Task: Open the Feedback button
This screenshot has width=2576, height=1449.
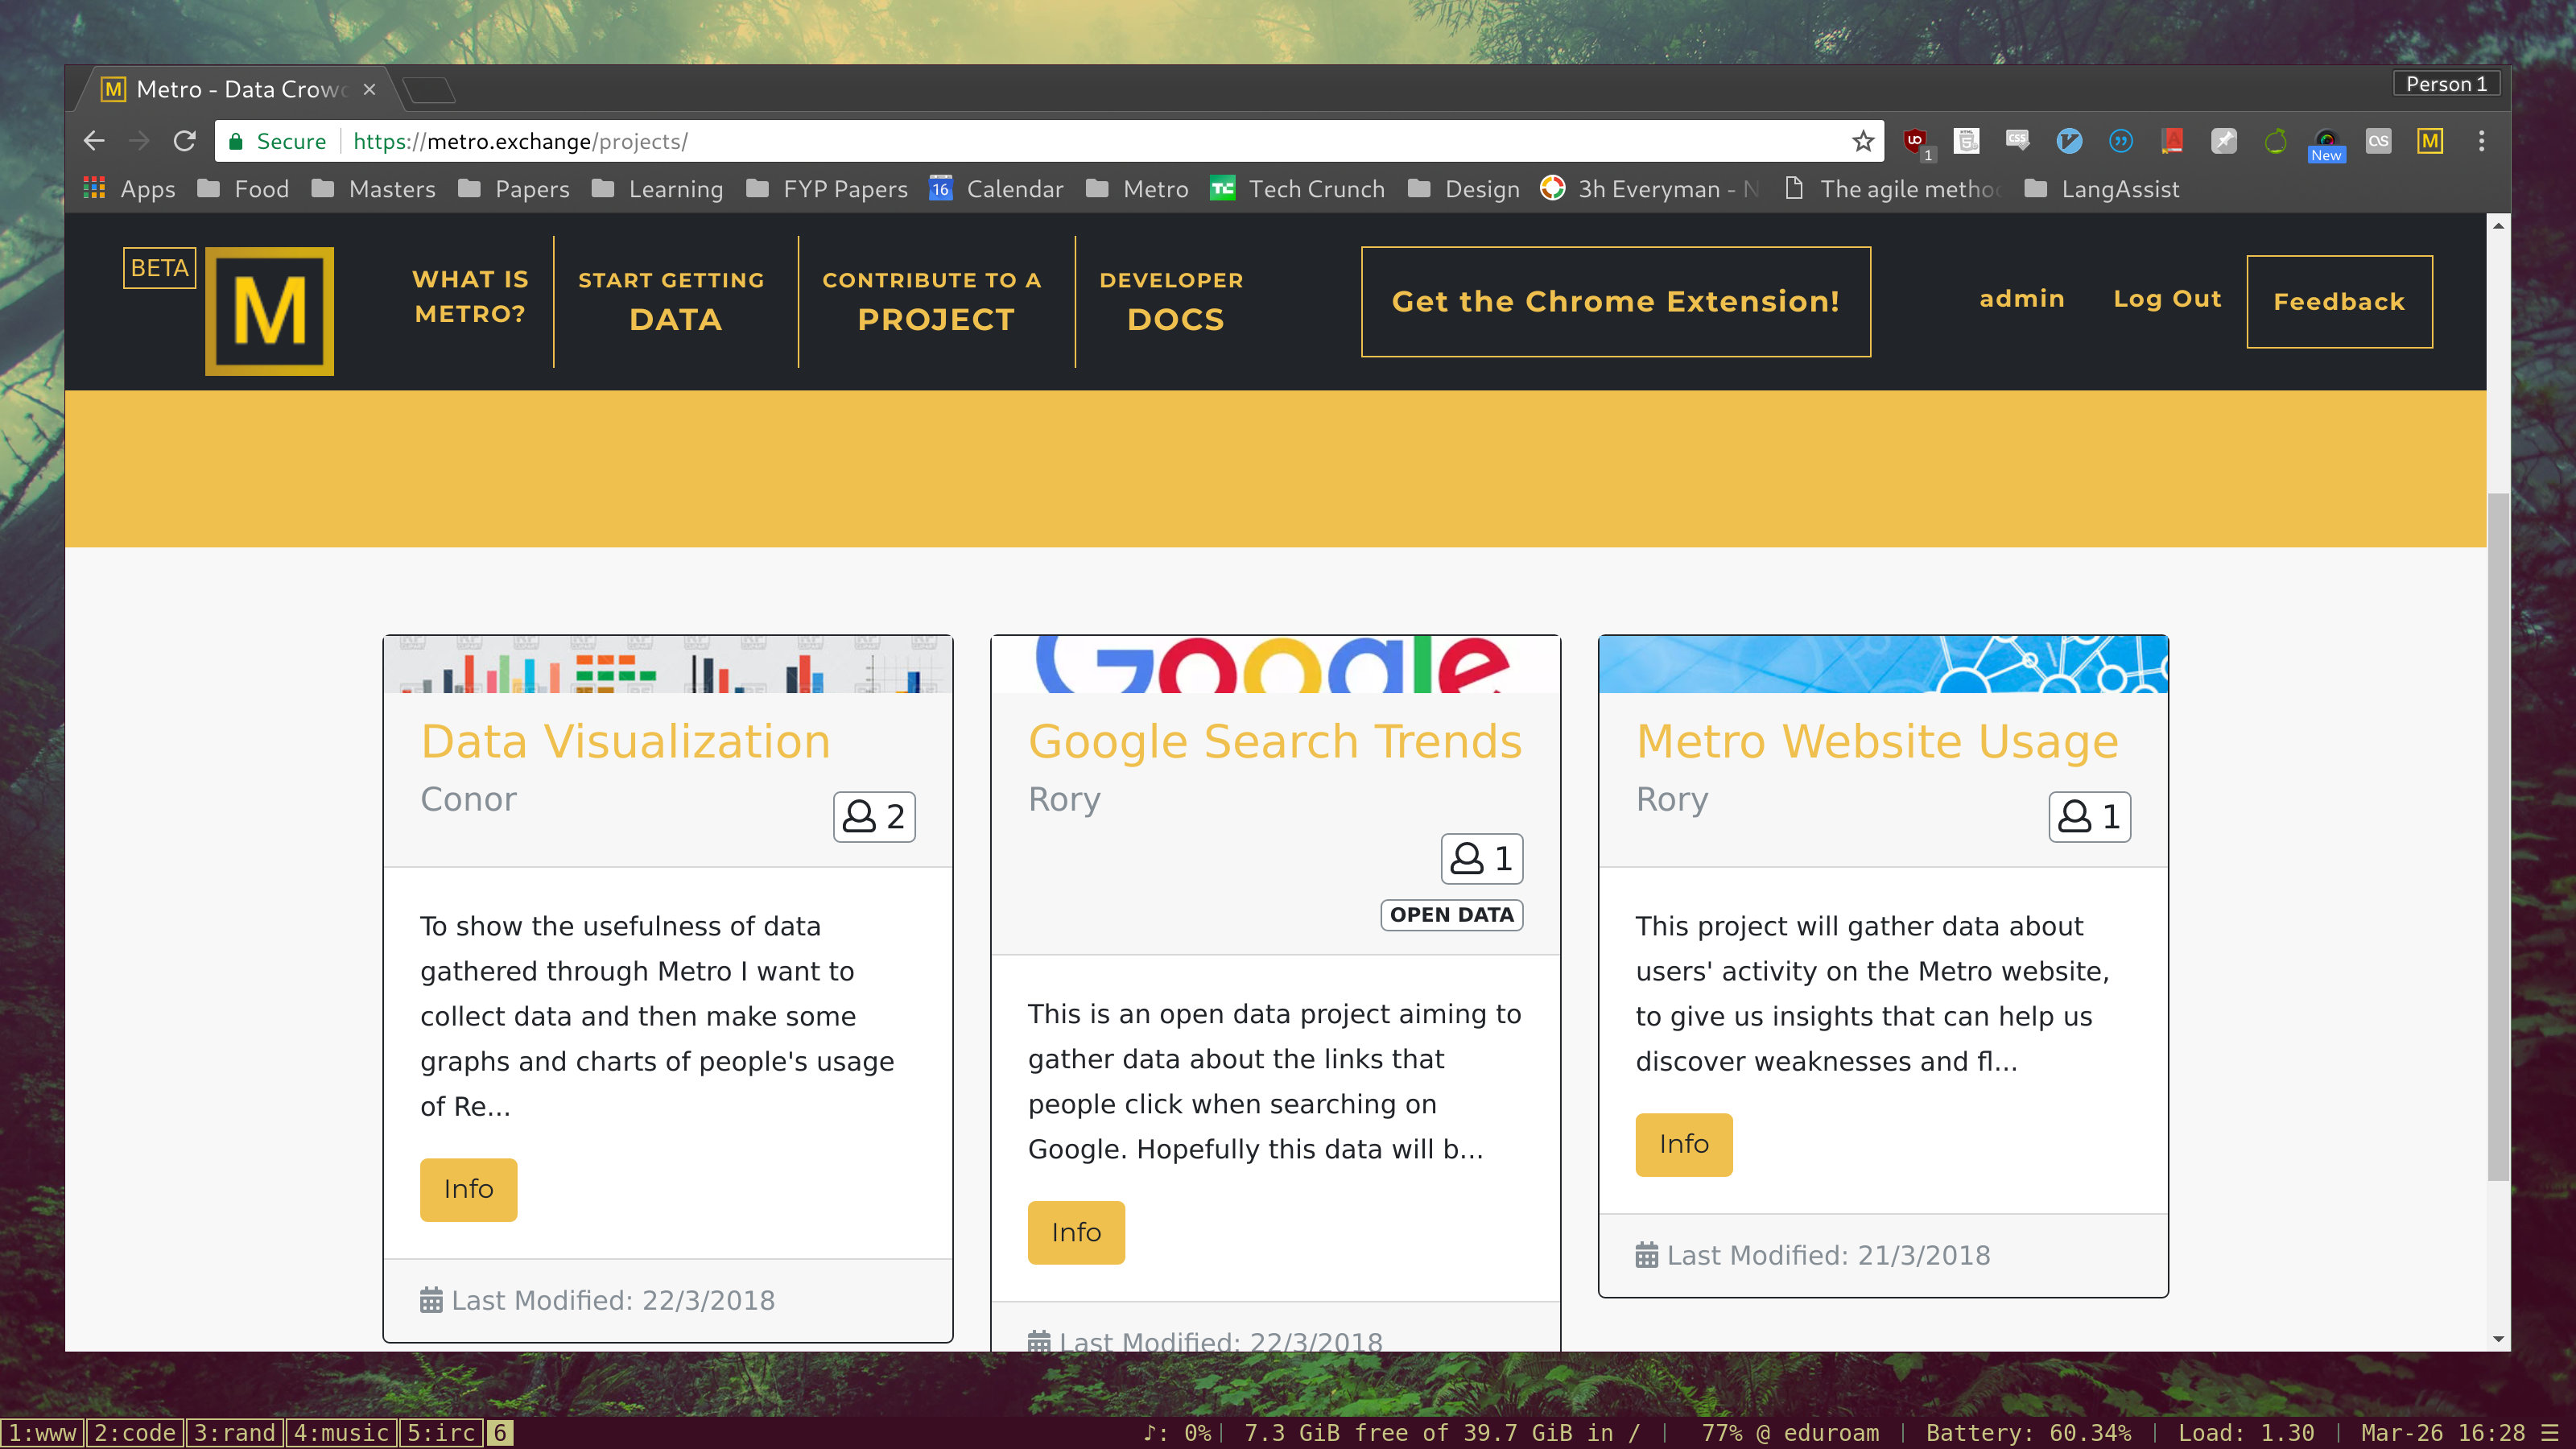Action: (2339, 302)
